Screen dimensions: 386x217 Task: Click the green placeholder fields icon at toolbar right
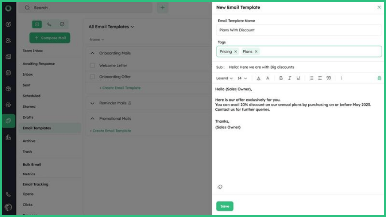pyautogui.click(x=379, y=78)
